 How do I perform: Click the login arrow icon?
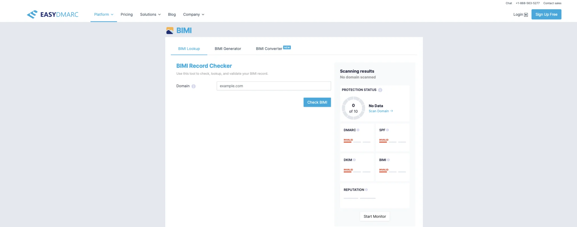(x=526, y=15)
